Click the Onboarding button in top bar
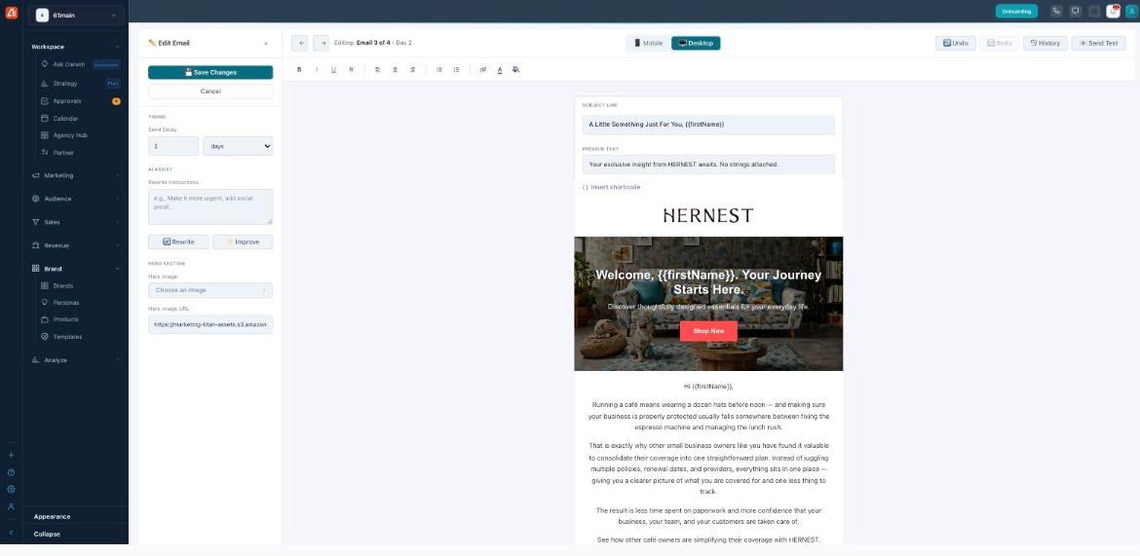This screenshot has height=556, width=1140. (1016, 11)
